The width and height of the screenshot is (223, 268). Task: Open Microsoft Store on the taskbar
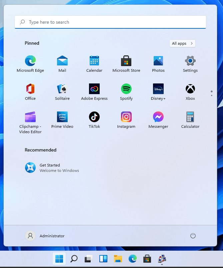pyautogui.click(x=147, y=259)
